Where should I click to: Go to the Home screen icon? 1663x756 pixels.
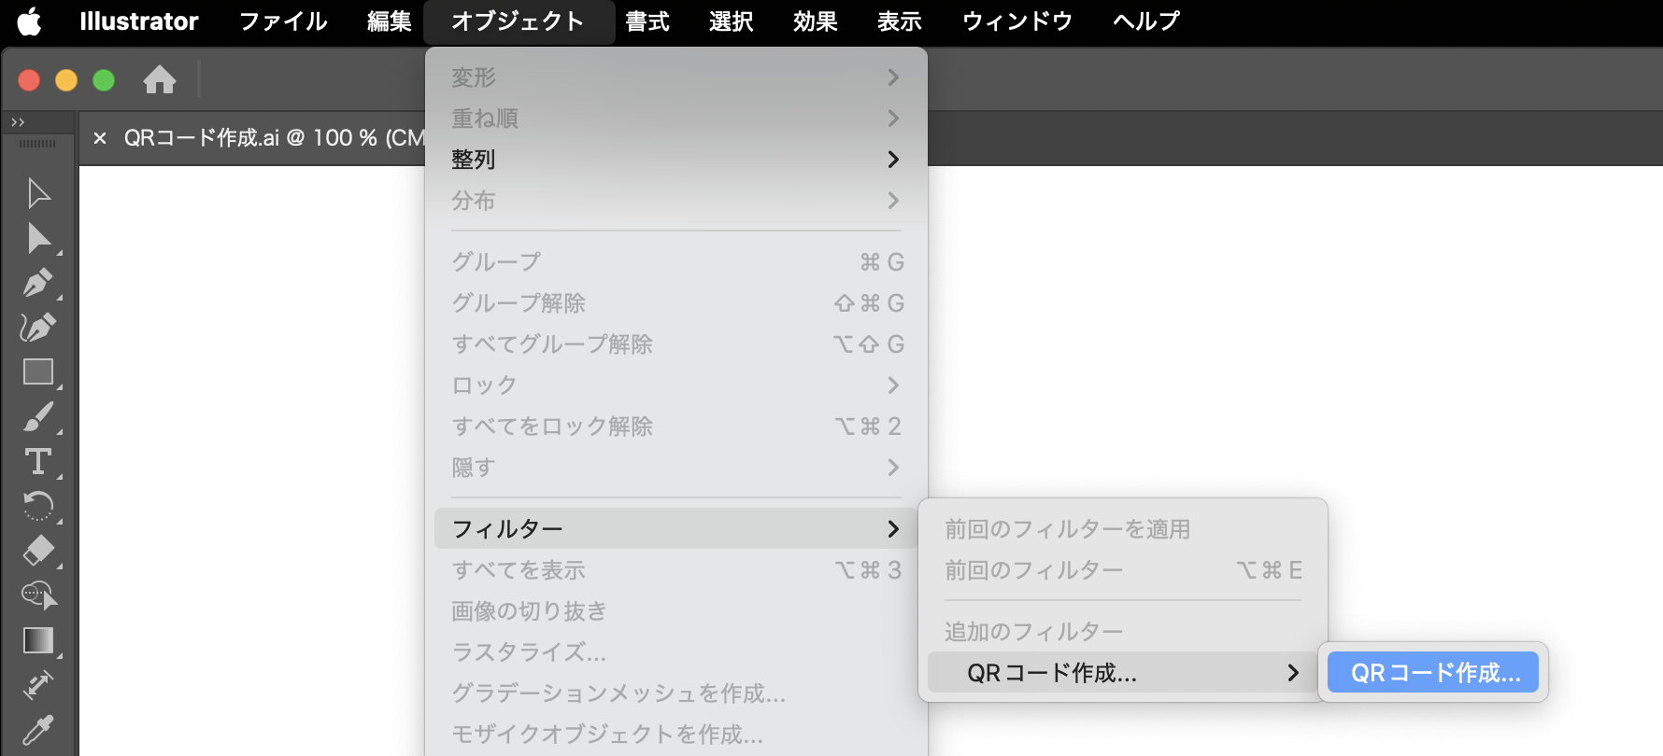point(160,79)
